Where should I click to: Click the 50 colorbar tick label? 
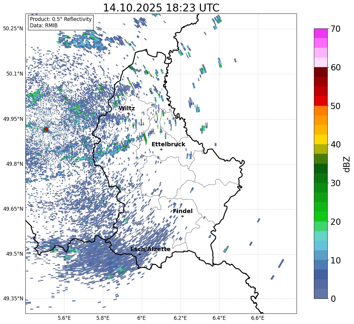click(x=335, y=106)
